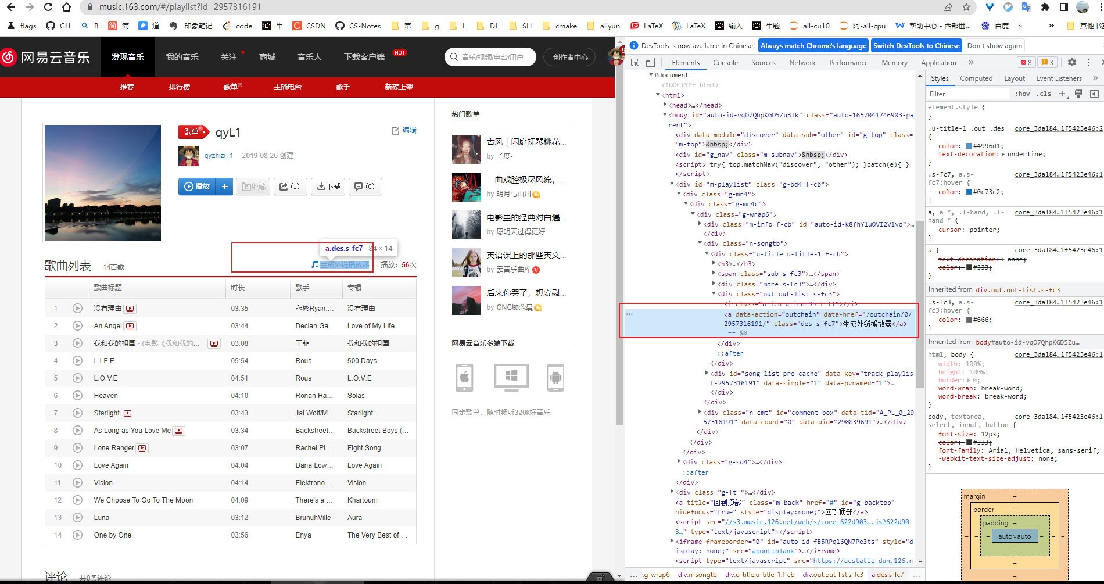Click the red errors count badge

tap(1027, 62)
